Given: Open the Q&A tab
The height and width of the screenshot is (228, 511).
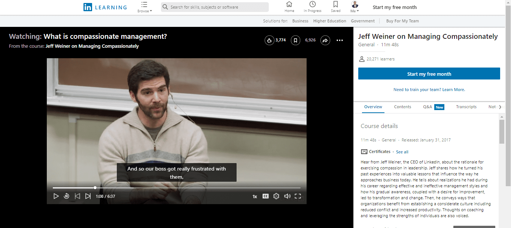Looking at the screenshot, I should (x=434, y=107).
